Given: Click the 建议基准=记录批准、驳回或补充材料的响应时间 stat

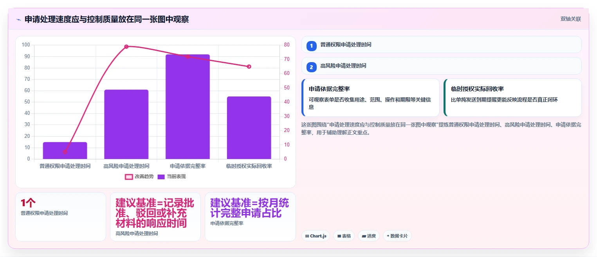Looking at the screenshot, I should pyautogui.click(x=155, y=213).
